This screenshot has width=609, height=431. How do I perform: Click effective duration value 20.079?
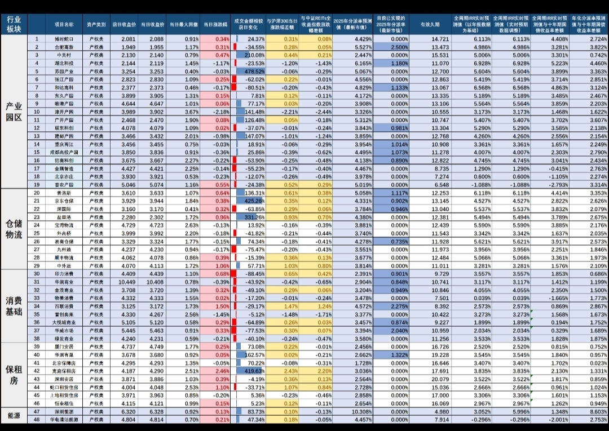[x=430, y=379]
